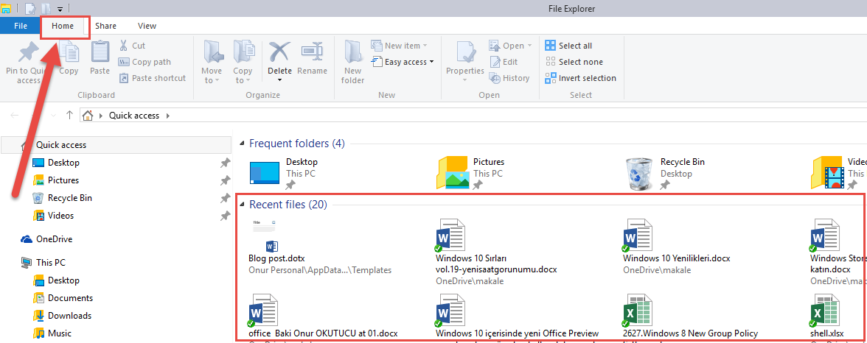Viewport: 867px width, 343px height.
Task: Select Desktop under This PC
Action: tap(63, 280)
